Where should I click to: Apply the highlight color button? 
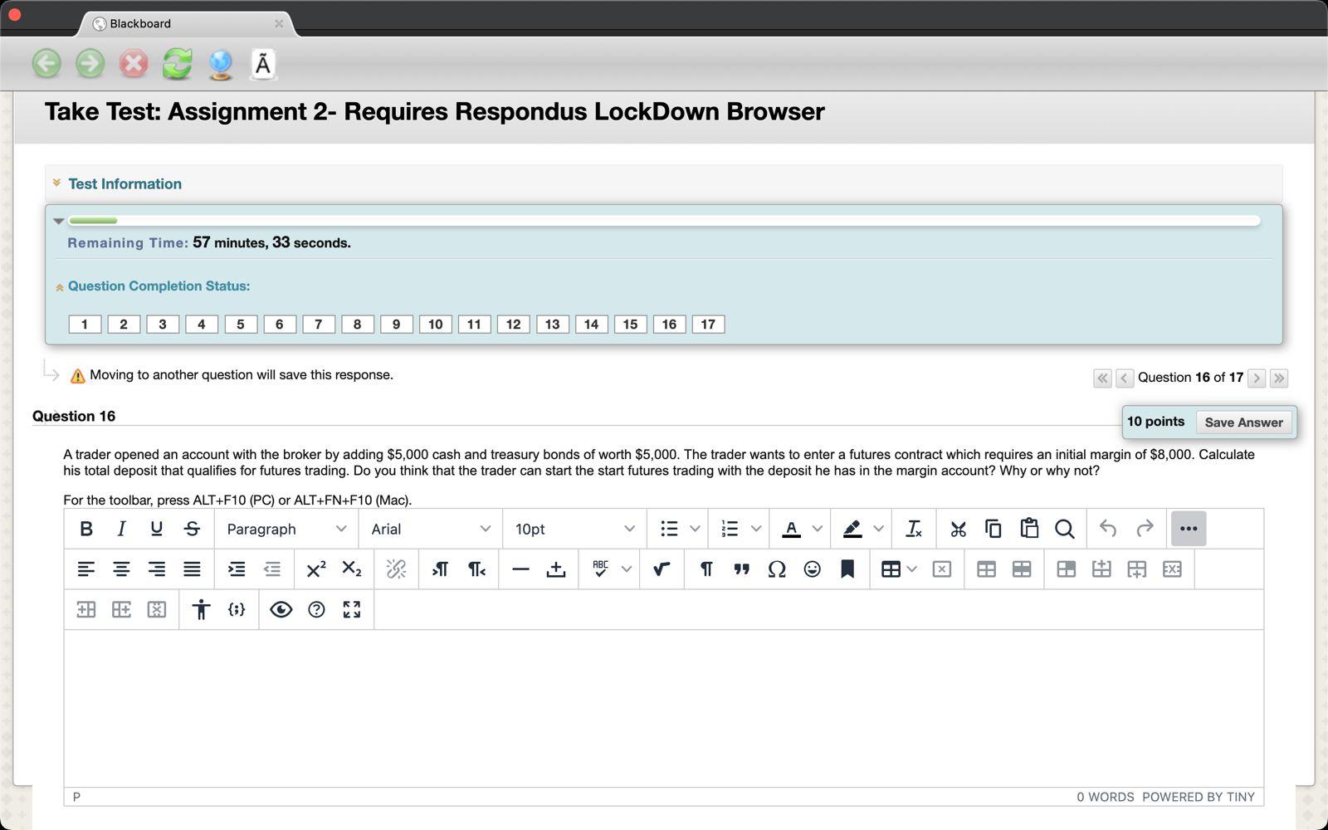pyautogui.click(x=852, y=529)
